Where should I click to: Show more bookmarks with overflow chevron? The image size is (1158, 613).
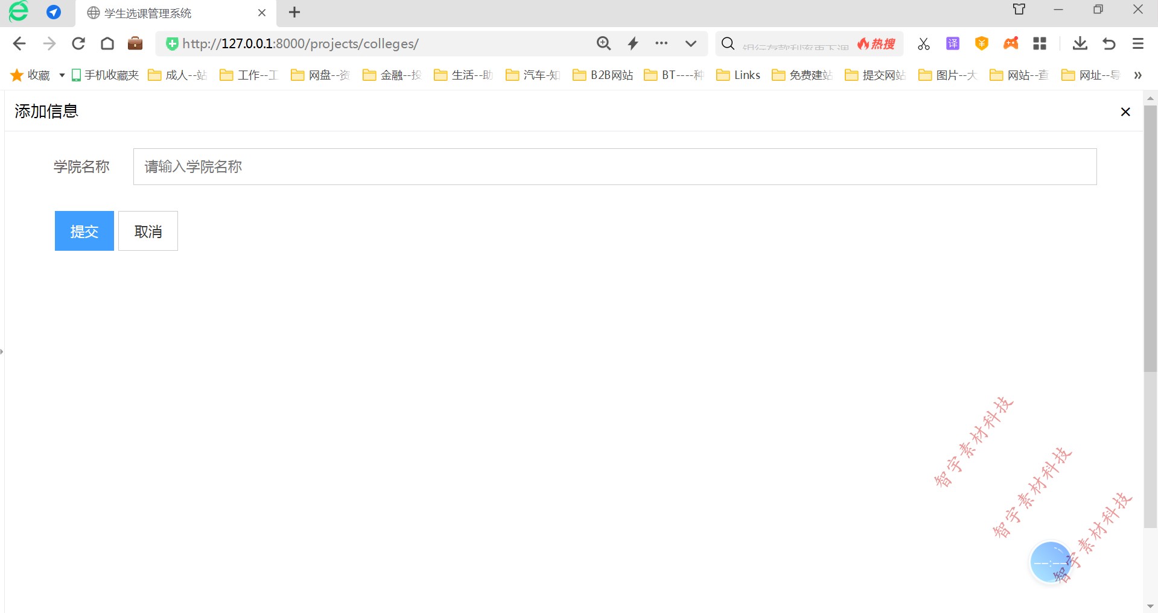1137,75
